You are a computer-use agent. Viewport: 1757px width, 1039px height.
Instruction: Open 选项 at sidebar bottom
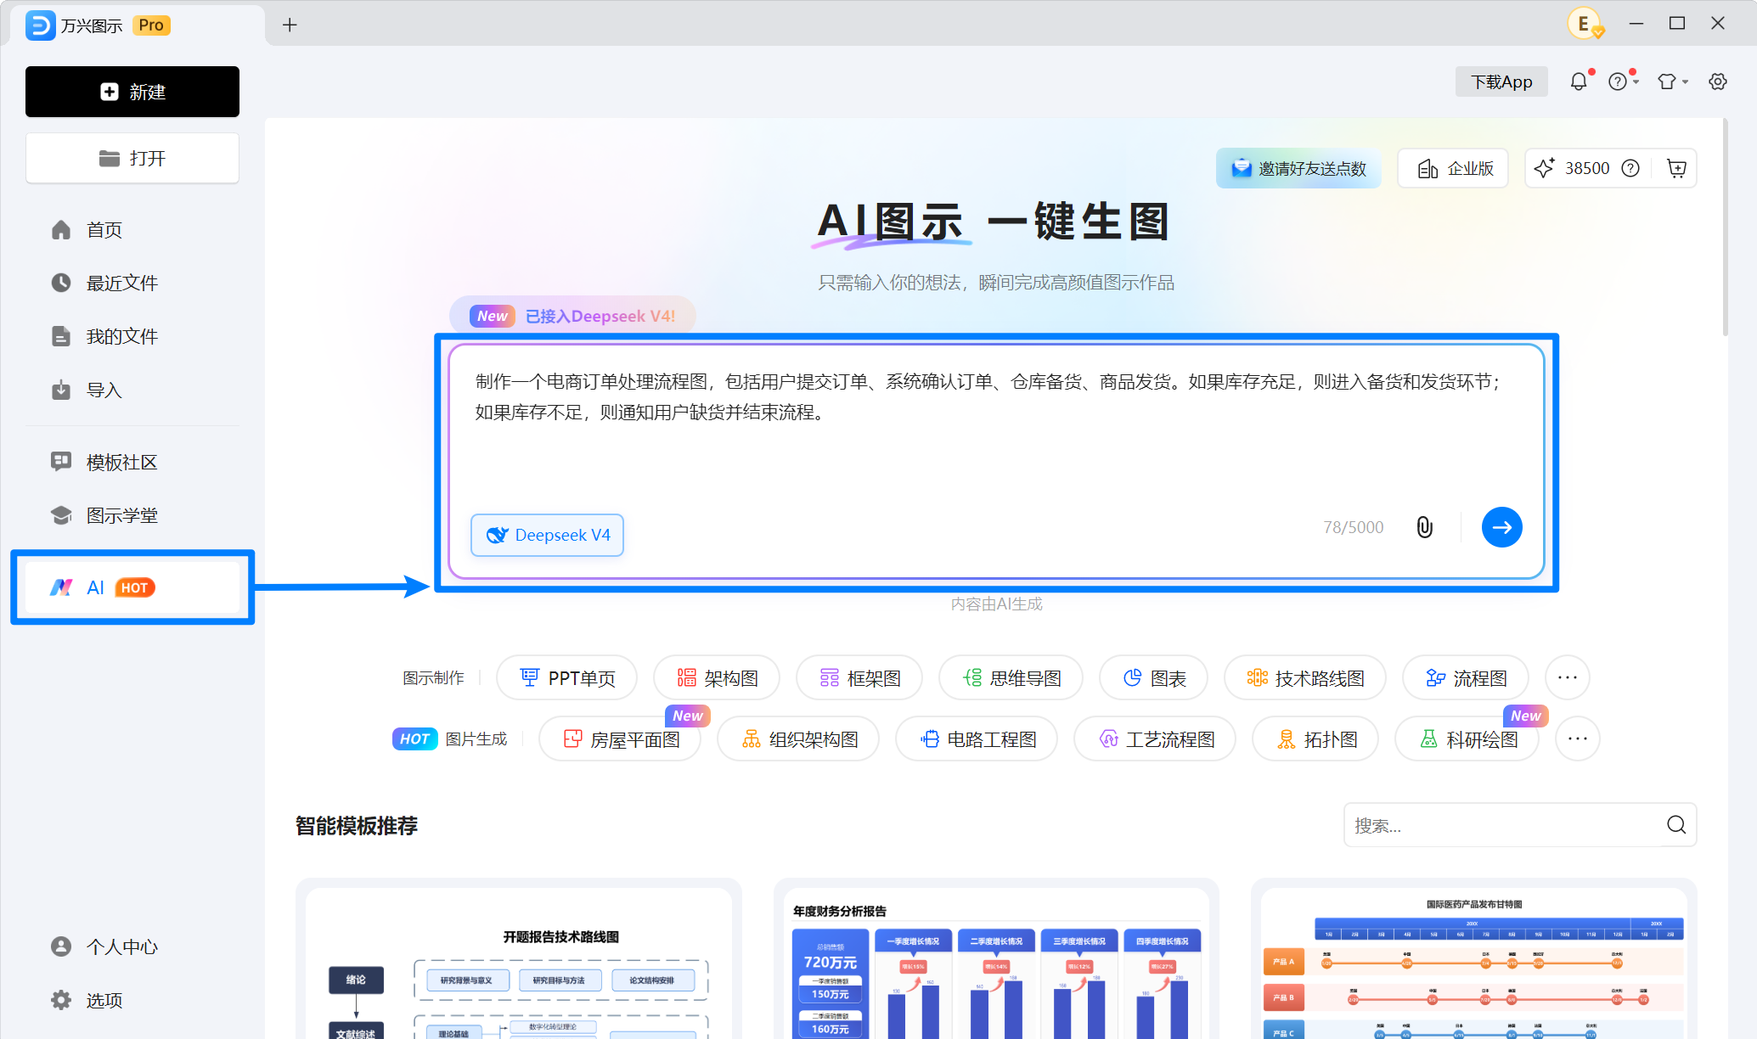[132, 1000]
